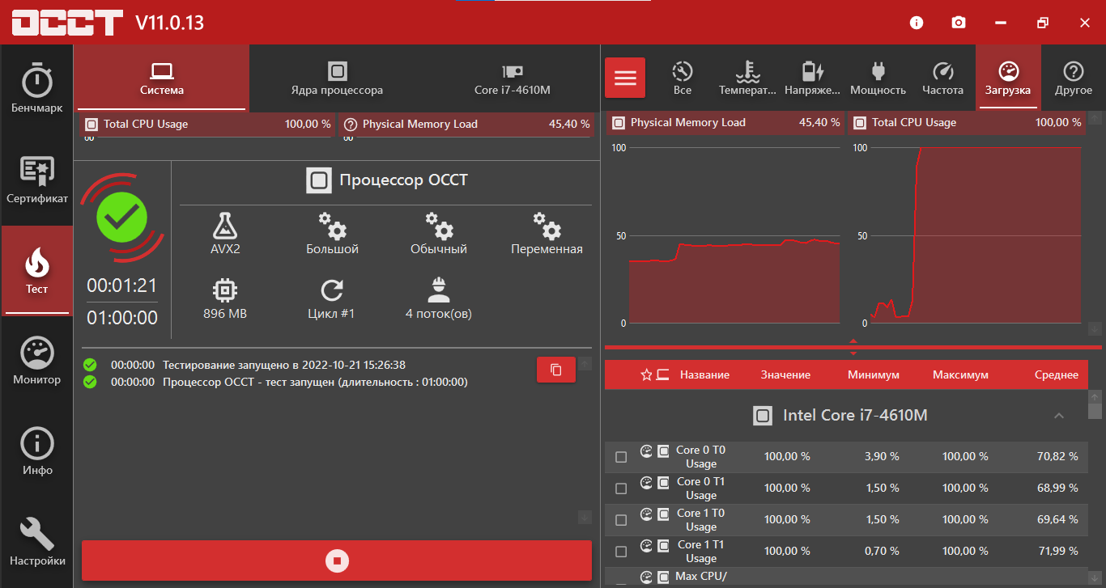Click the gauge icon in Core 0 T0 row
Viewport: 1106px width, 588px height.
pos(646,451)
